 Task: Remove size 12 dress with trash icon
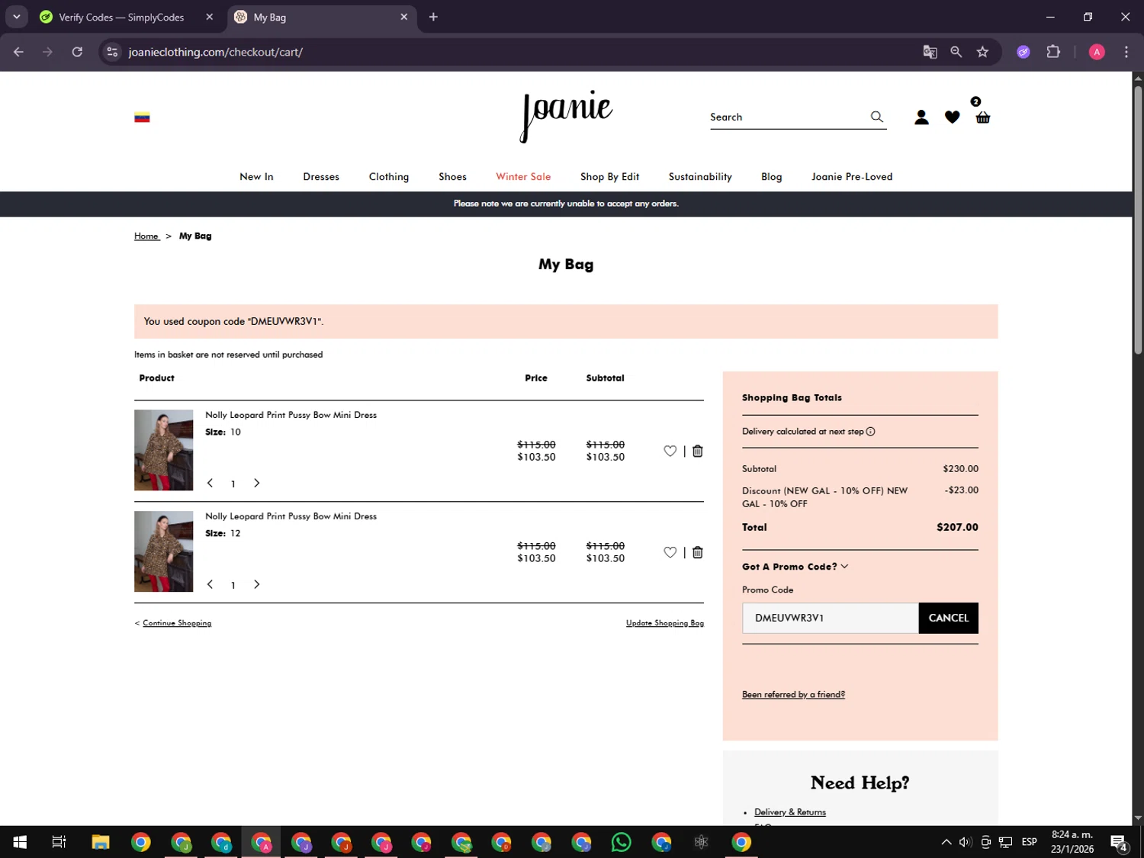click(x=697, y=552)
